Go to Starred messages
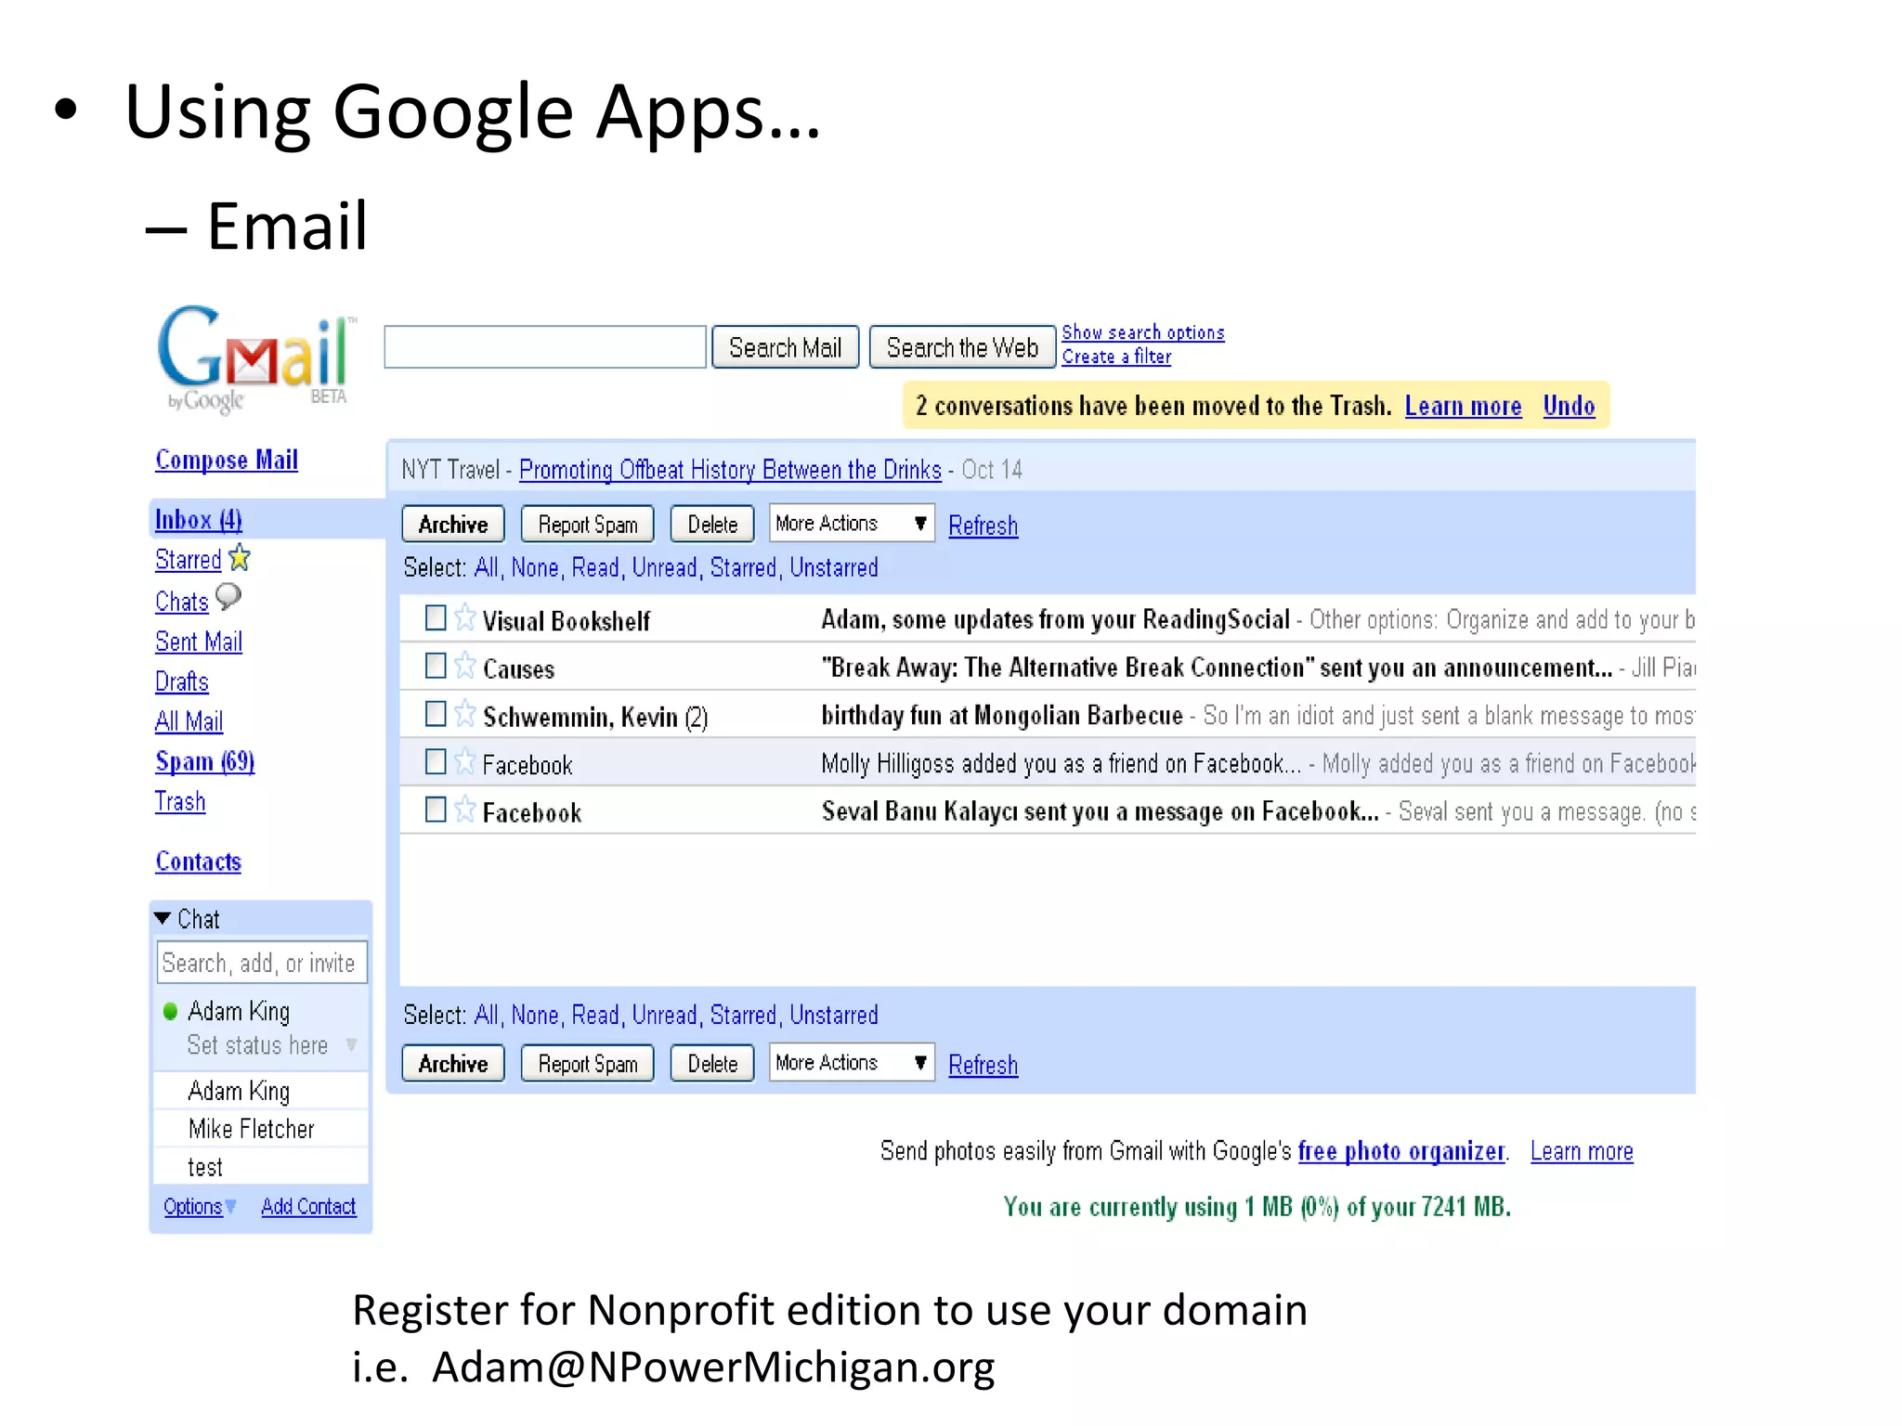The height and width of the screenshot is (1426, 1902). pyautogui.click(x=188, y=560)
